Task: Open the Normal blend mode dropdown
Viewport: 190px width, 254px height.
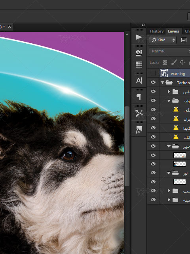Action: point(170,51)
